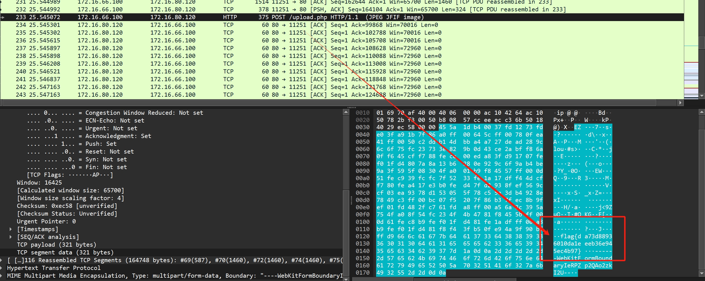Select the Window: 16425 field

(x=39, y=182)
